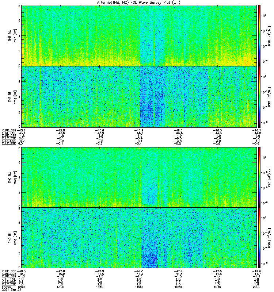
Task: Click the 1900 time axis label
Action: pyautogui.click(x=139, y=287)
